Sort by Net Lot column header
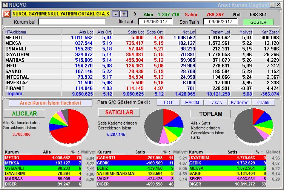 (180, 32)
